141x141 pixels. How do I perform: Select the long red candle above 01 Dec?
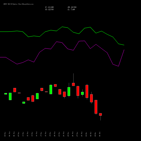(x=87, y=91)
